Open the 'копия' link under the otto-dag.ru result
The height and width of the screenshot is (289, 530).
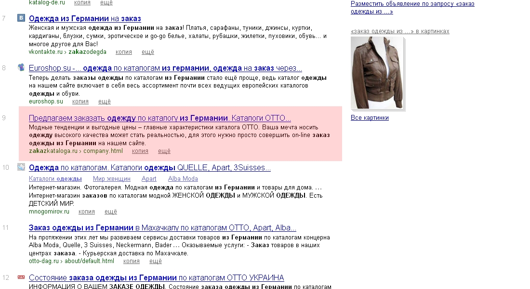click(x=132, y=261)
